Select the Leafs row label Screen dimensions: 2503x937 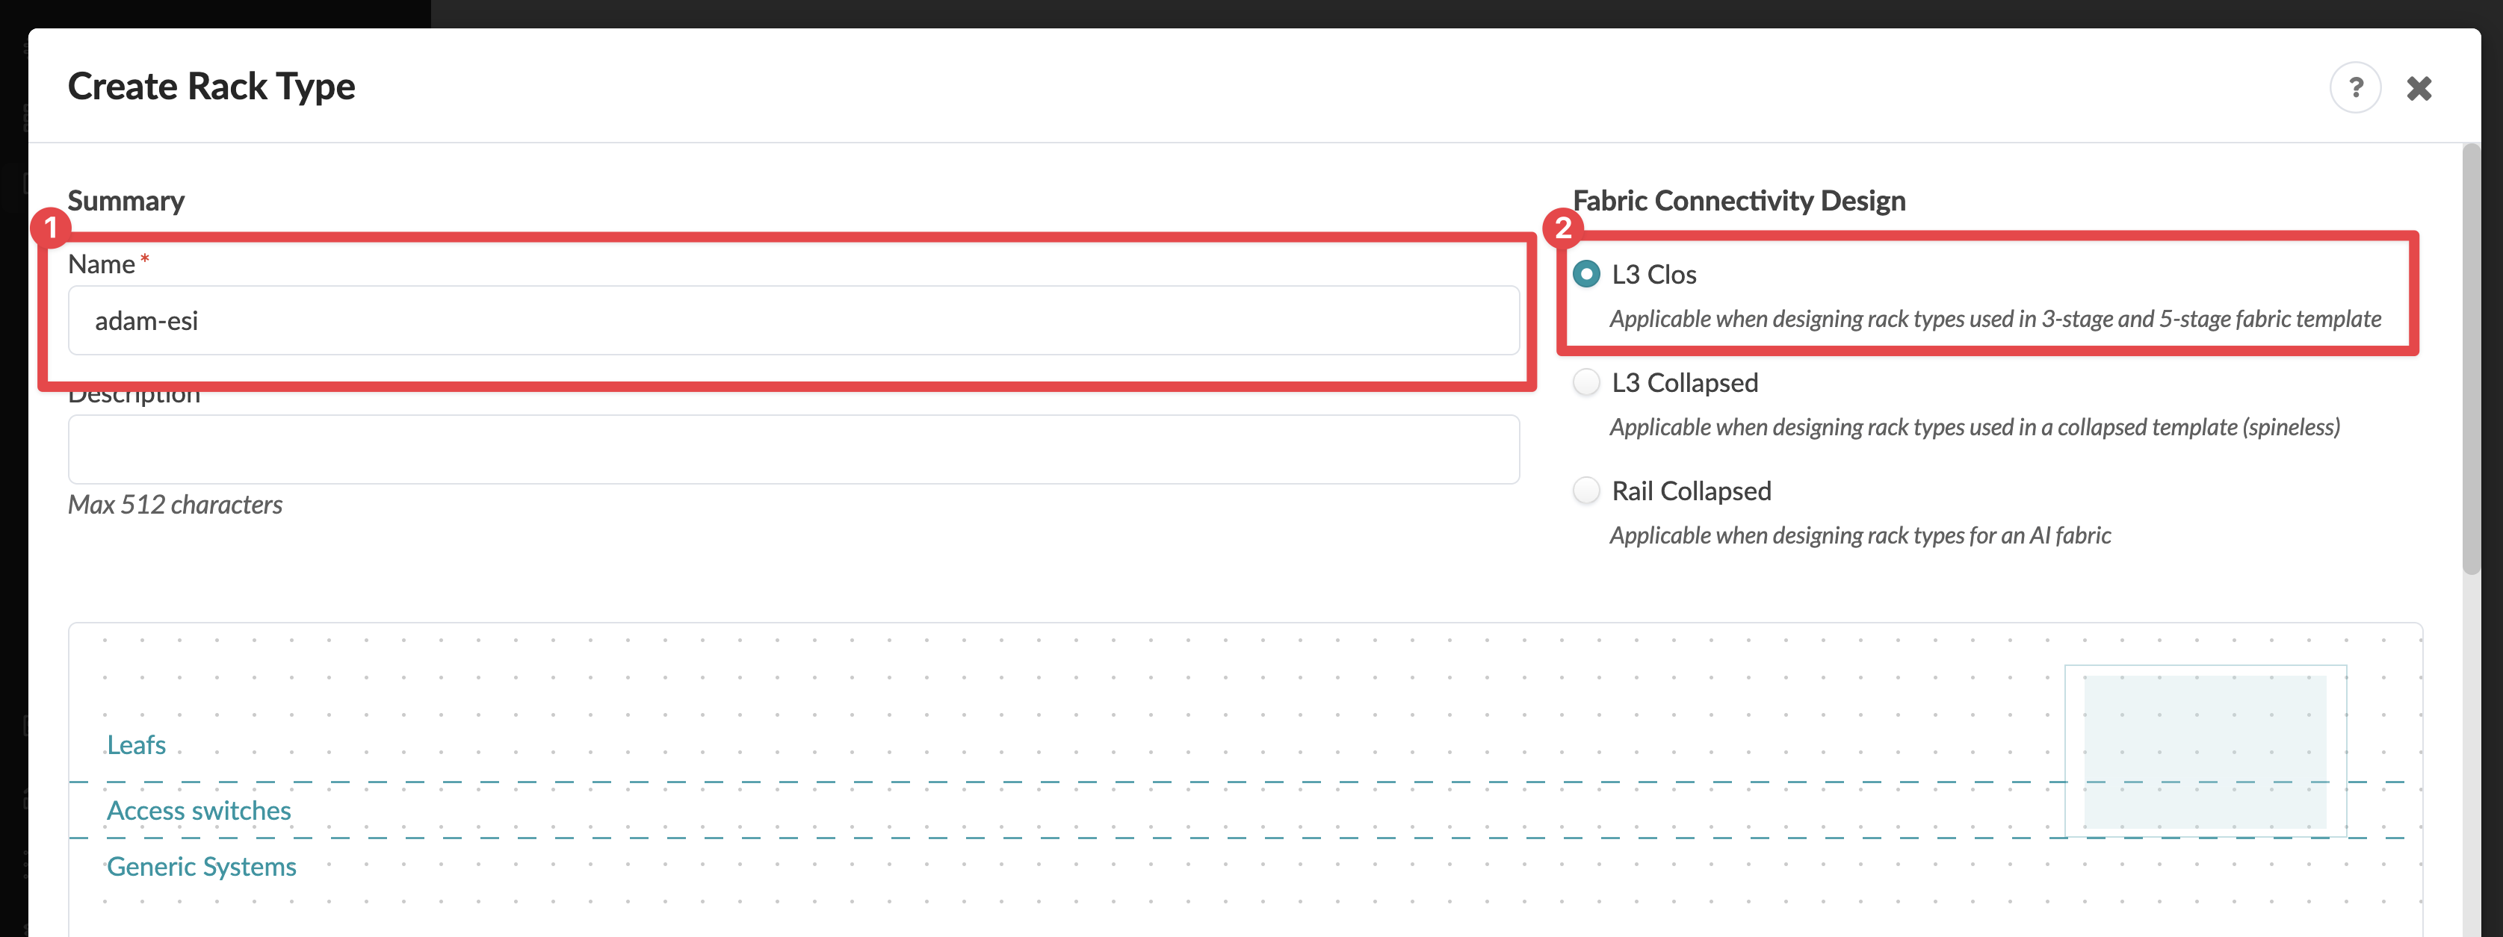(136, 744)
